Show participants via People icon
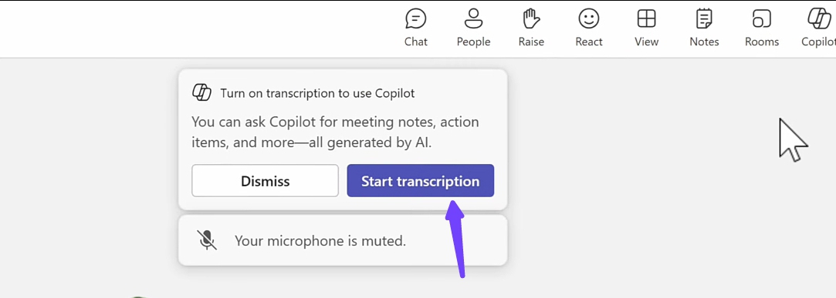The height and width of the screenshot is (298, 836). (x=473, y=18)
